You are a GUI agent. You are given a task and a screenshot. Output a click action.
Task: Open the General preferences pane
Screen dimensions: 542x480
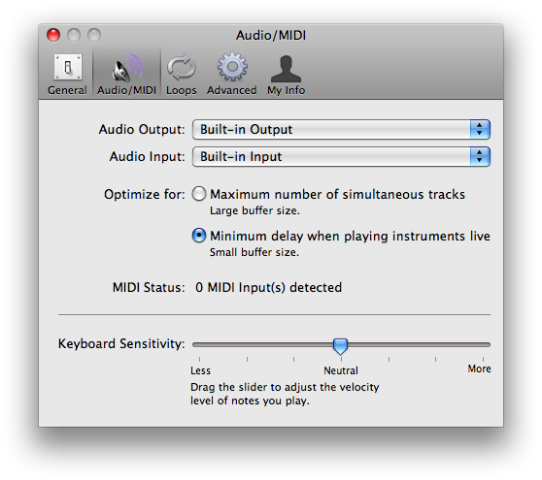pyautogui.click(x=67, y=75)
